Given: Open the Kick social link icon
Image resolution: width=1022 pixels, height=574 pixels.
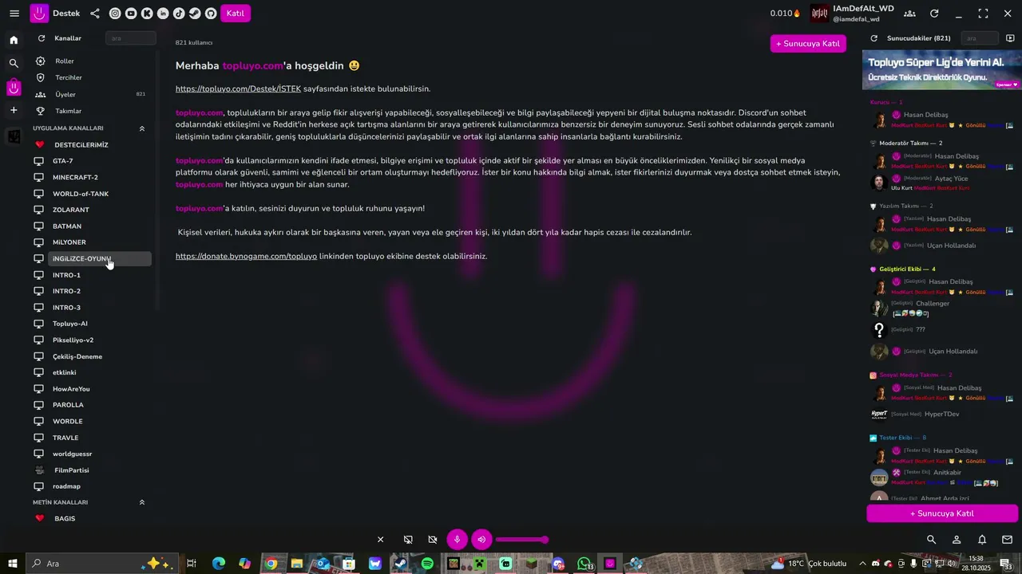Looking at the screenshot, I should pyautogui.click(x=147, y=14).
